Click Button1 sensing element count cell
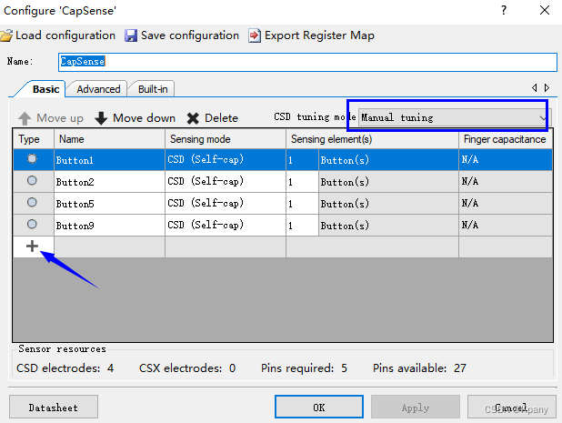 302,159
